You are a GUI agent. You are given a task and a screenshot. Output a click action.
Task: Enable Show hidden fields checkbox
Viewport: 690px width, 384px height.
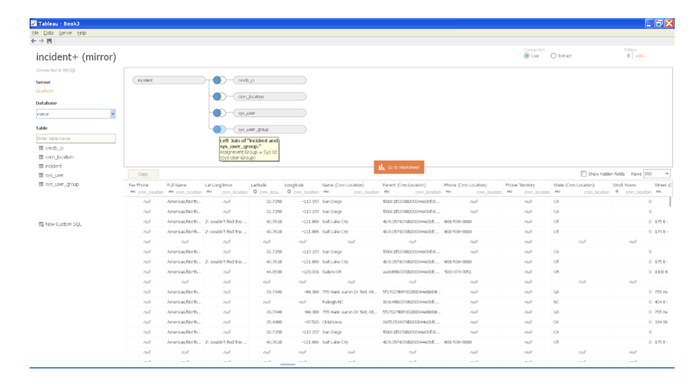tap(584, 174)
